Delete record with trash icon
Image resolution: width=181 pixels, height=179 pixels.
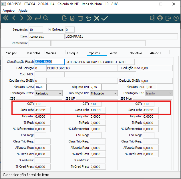80,18
